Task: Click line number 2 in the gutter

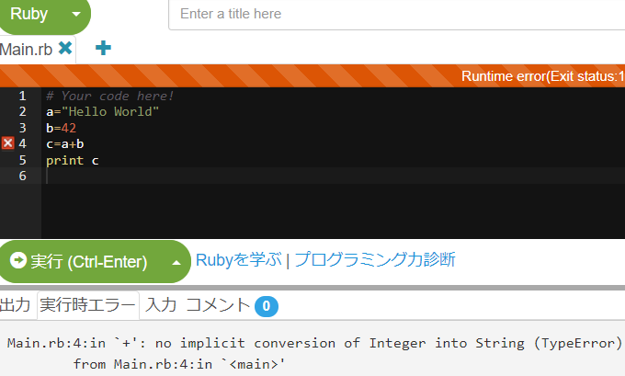Action: [22, 111]
